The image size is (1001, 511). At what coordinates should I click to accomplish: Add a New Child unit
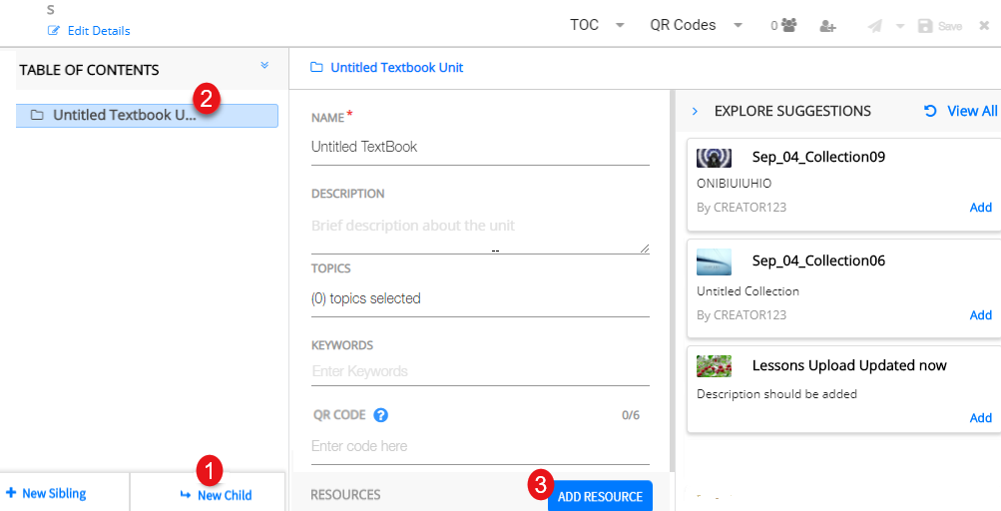tap(216, 495)
